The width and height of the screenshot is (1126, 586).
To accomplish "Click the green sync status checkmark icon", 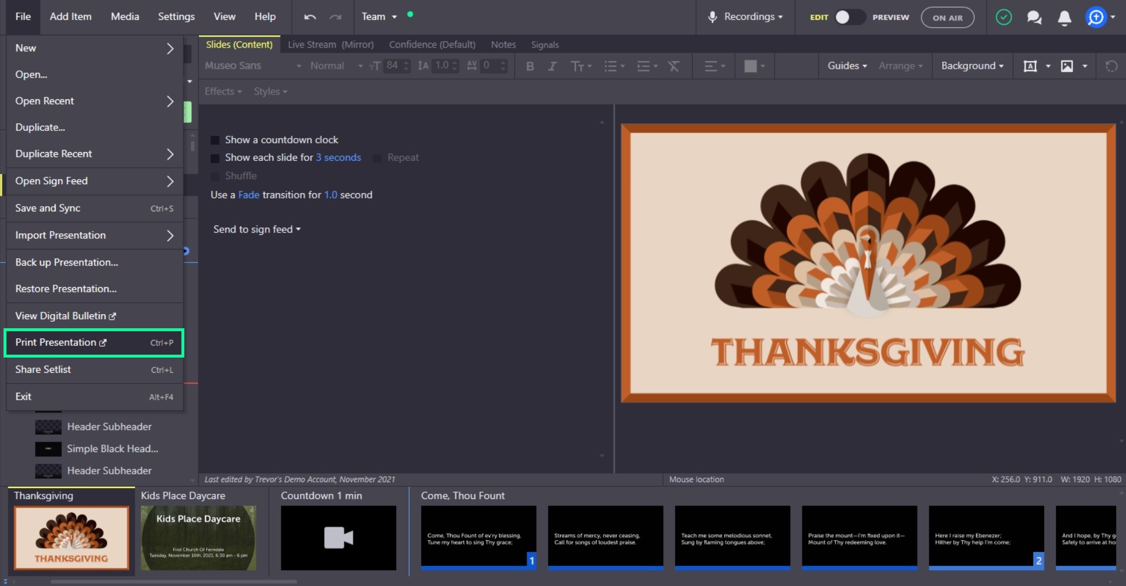I will tap(1004, 17).
